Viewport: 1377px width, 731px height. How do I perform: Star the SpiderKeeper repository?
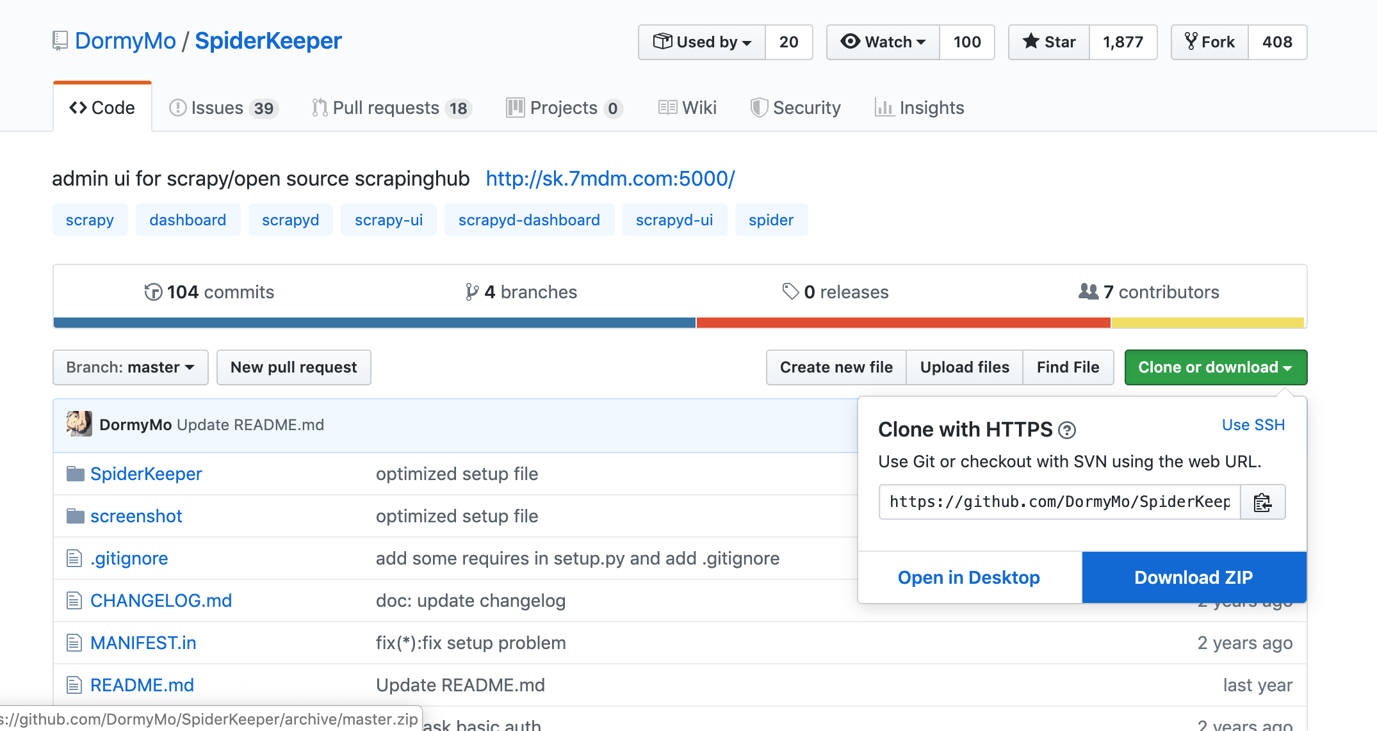tap(1049, 42)
